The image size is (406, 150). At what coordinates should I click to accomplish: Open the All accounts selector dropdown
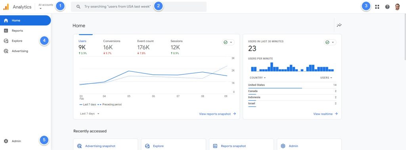tap(46, 6)
